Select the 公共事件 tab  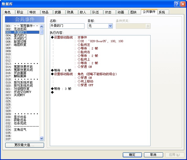tap(149, 12)
